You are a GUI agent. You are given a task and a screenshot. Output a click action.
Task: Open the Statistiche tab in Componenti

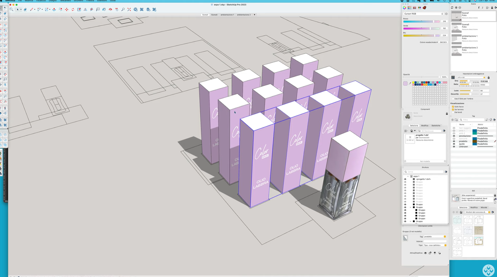click(436, 126)
